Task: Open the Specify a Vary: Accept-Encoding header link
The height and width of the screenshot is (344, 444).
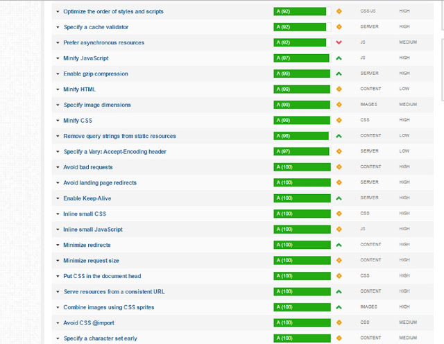Action: [x=114, y=152]
